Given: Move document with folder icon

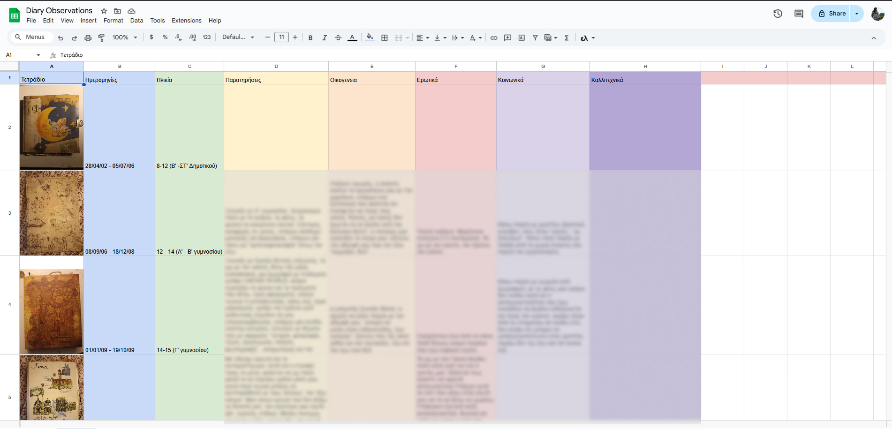Looking at the screenshot, I should (x=118, y=11).
